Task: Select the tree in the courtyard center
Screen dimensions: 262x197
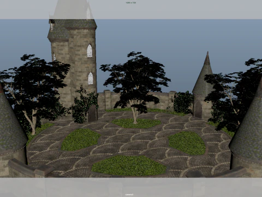Action: click(x=135, y=88)
